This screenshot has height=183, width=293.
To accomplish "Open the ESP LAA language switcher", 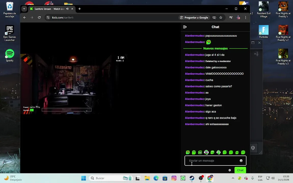I will [x=260, y=178].
